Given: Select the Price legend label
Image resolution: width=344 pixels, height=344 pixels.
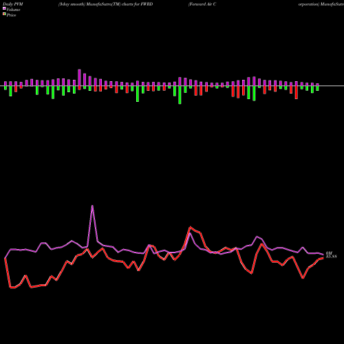Looking at the screenshot, I should [x=11, y=15].
